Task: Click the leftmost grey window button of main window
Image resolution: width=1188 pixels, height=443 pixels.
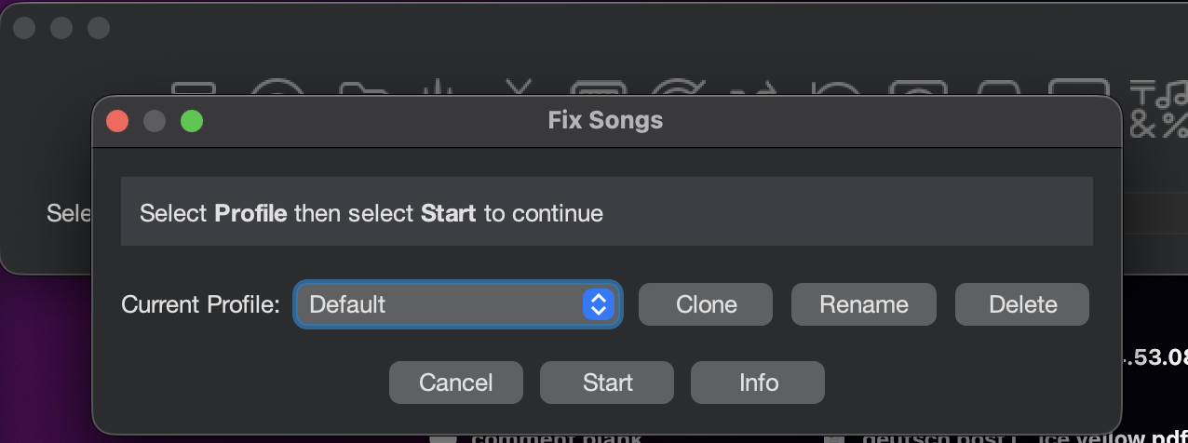Action: [24, 28]
